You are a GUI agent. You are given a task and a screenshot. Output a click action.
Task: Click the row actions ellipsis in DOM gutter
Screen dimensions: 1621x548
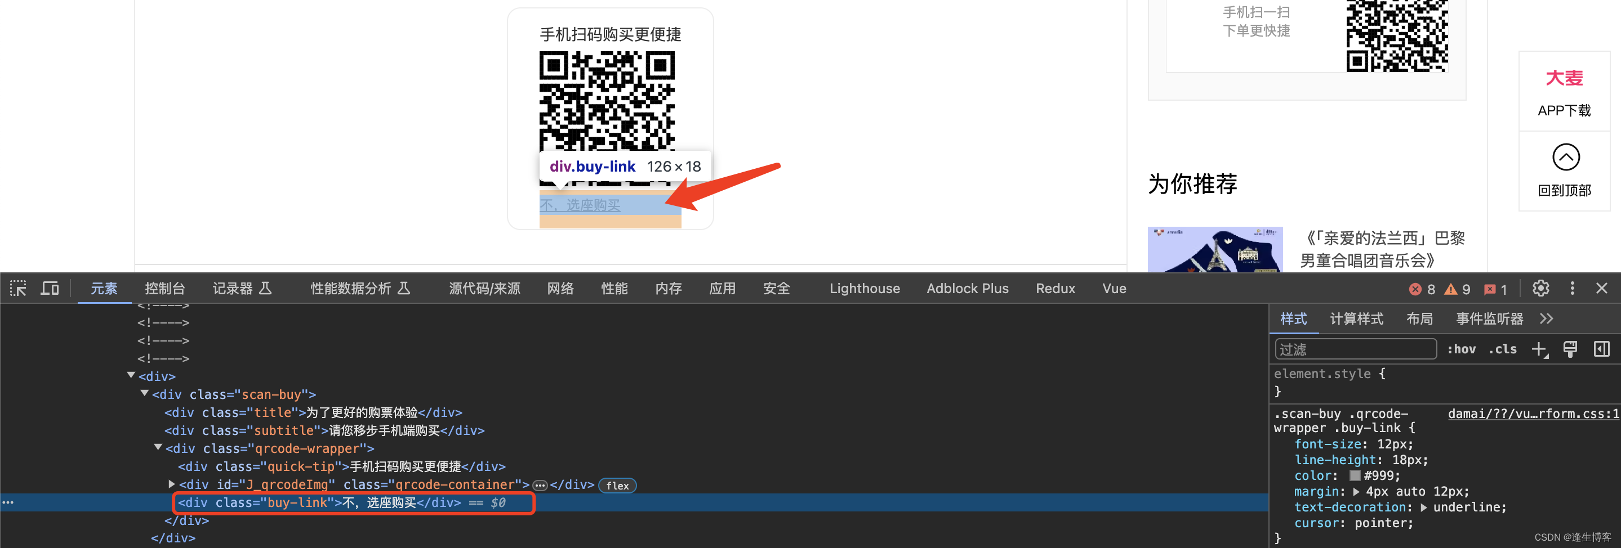(7, 503)
